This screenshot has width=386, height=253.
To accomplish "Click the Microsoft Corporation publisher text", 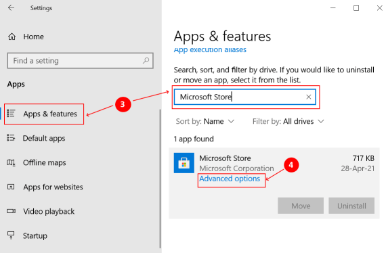I will click(236, 168).
